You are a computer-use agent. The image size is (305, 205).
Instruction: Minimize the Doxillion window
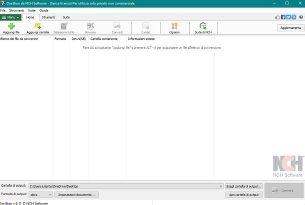[x=274, y=3]
